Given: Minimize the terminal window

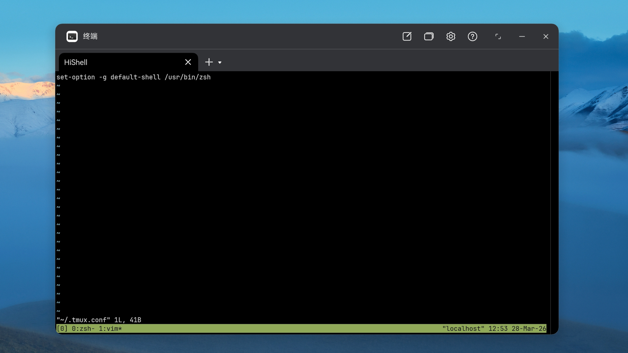Looking at the screenshot, I should [x=522, y=36].
